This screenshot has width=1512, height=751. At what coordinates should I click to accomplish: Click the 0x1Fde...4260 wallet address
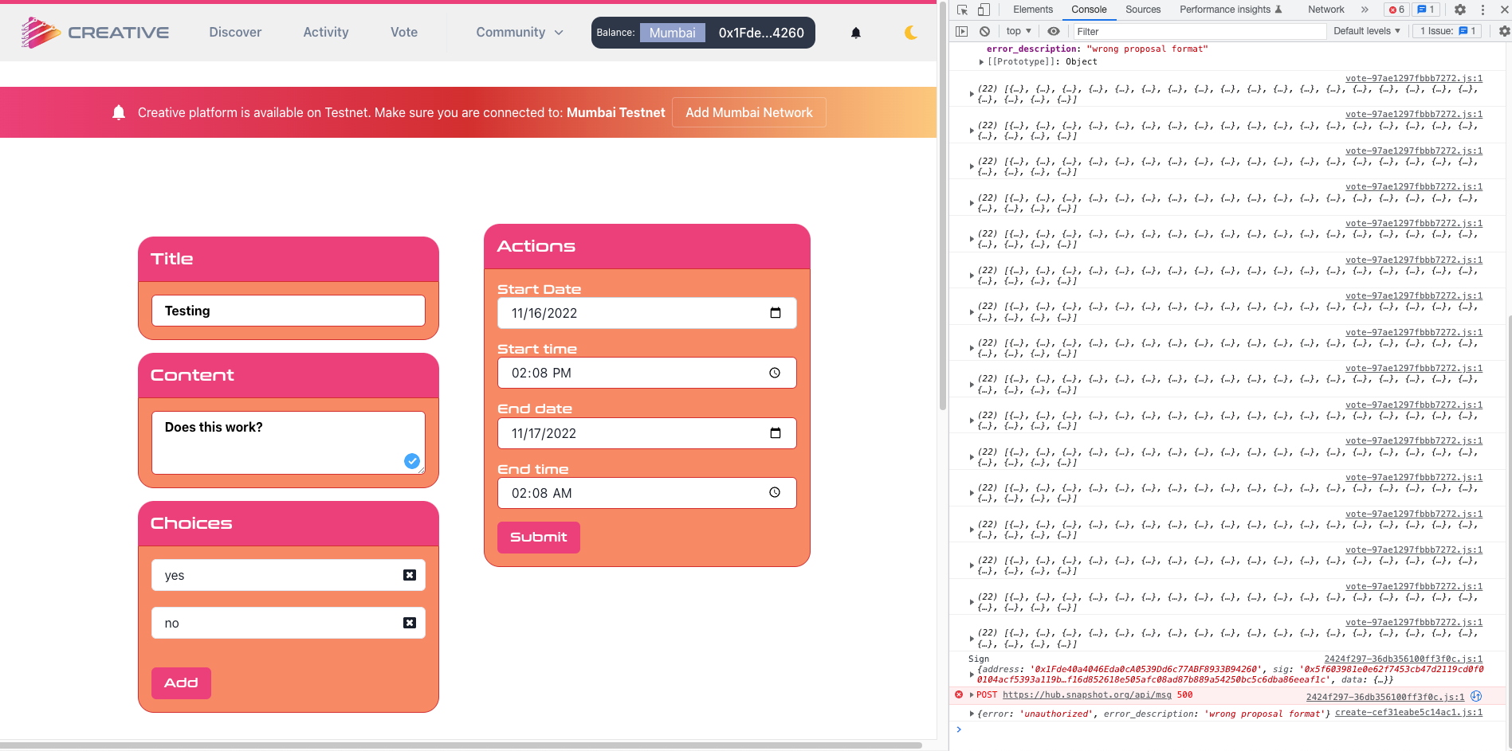761,33
